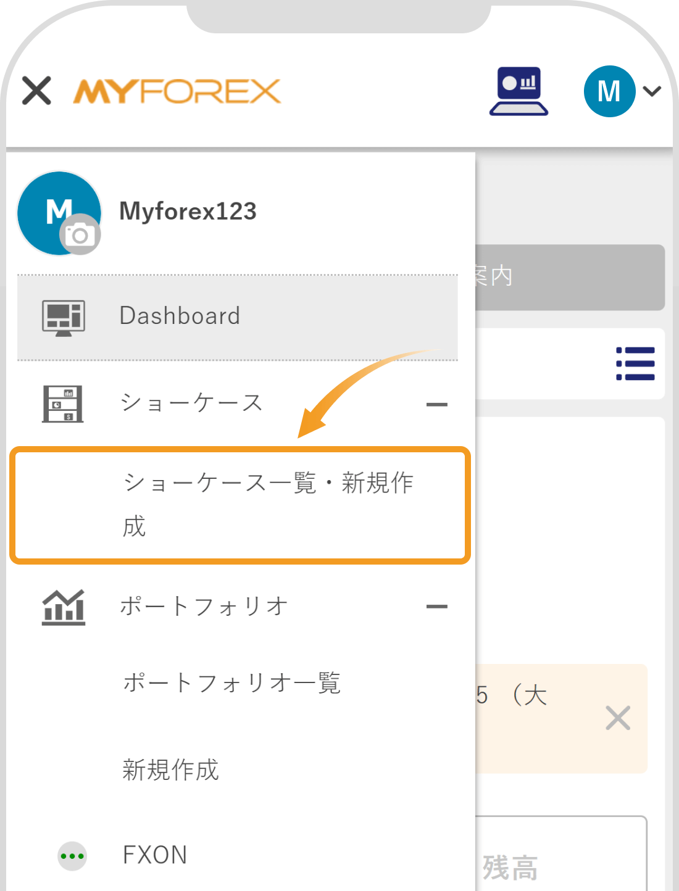Click the FXON green dots icon
This screenshot has width=679, height=891.
(72, 855)
